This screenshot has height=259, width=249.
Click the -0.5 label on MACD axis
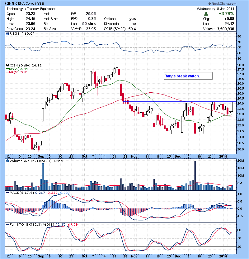(240, 216)
